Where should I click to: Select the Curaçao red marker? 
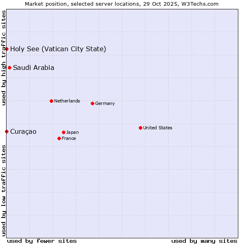click(7, 131)
